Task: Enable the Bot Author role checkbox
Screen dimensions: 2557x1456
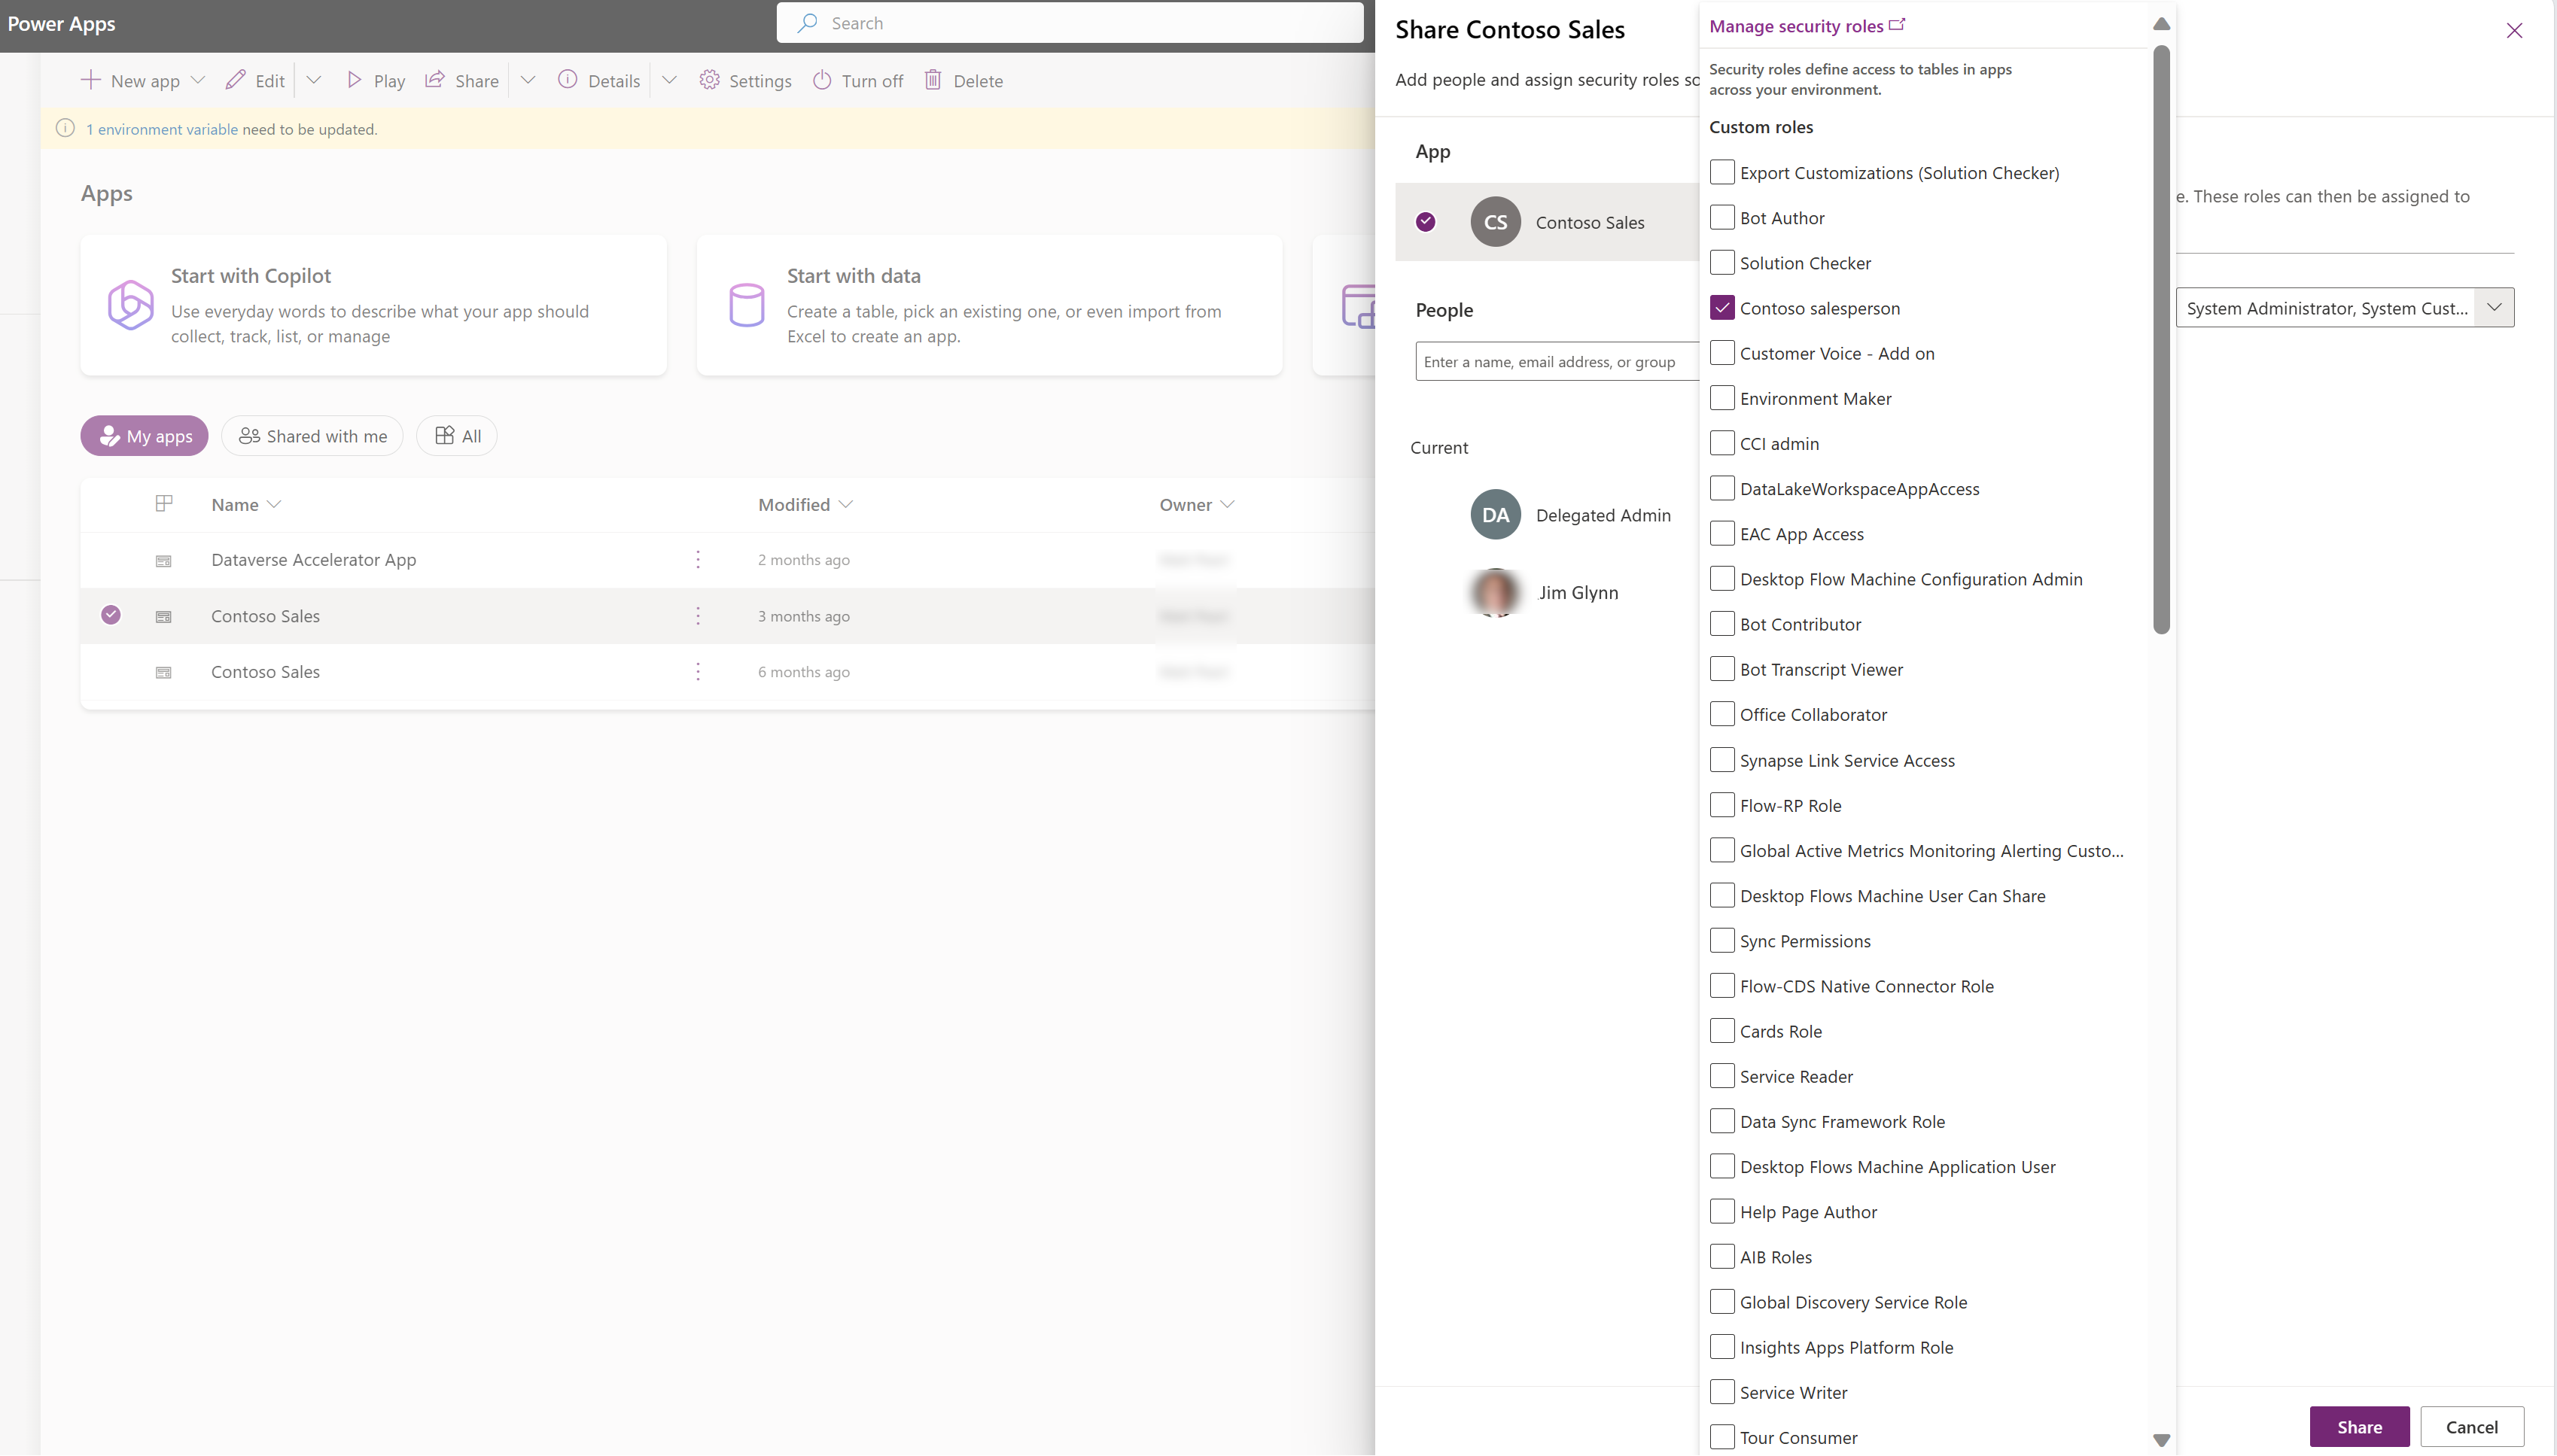Action: (x=1721, y=217)
